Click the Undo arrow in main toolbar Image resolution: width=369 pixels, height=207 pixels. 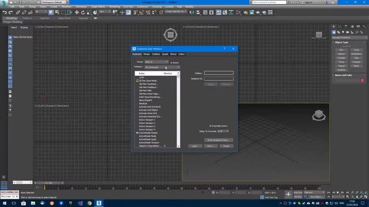point(5,13)
